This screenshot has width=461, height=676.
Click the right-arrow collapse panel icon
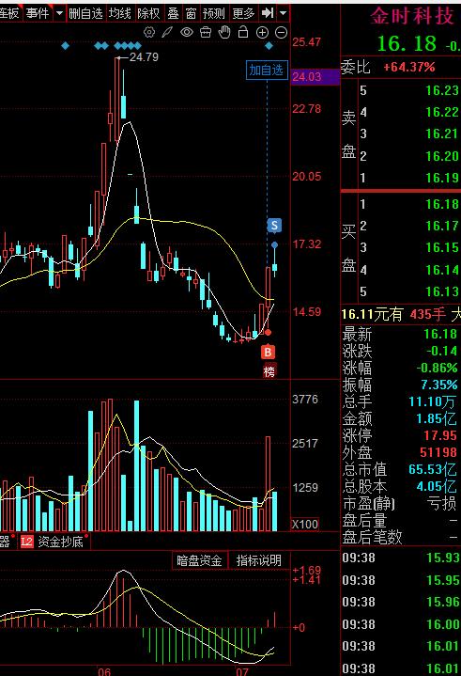pos(268,13)
